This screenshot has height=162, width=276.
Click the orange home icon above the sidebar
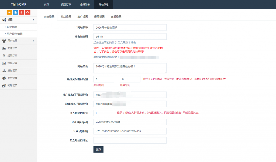coord(10,12)
